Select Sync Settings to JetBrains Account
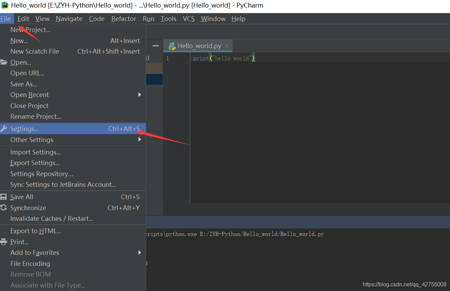Image resolution: width=450 pixels, height=291 pixels. [73, 184]
